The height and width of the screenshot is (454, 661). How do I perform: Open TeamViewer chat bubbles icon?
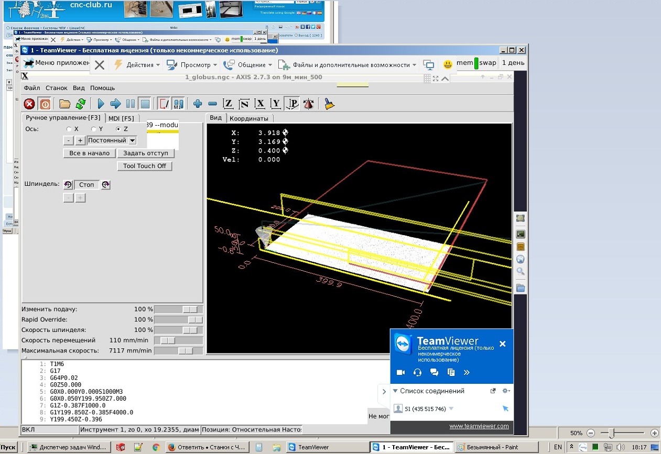434,372
